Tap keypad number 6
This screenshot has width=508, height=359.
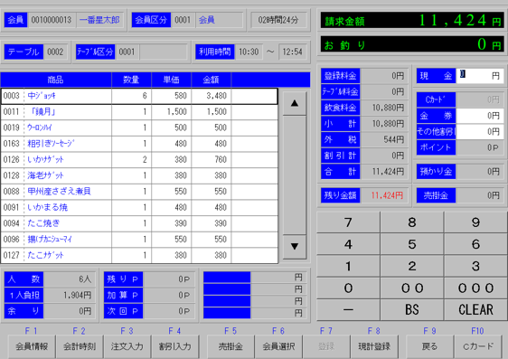(x=475, y=244)
